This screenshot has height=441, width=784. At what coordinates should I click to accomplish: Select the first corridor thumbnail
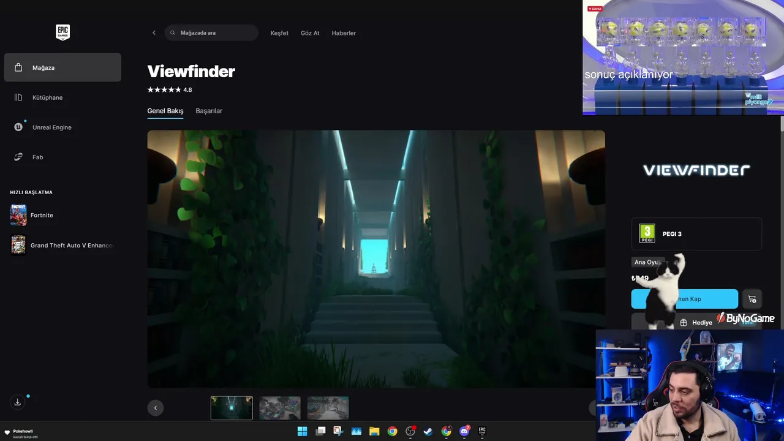(x=232, y=408)
